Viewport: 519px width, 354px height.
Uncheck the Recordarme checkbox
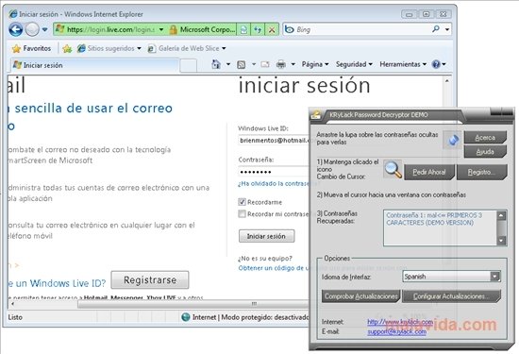(242, 202)
